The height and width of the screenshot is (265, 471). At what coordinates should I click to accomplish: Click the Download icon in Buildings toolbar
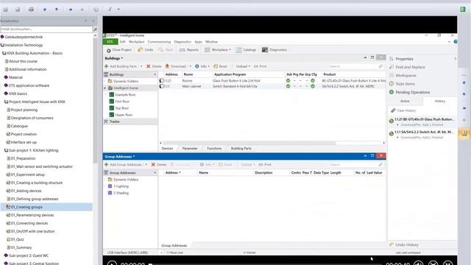[167, 66]
